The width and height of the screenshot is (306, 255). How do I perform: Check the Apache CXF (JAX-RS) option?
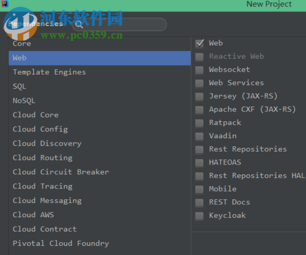pyautogui.click(x=200, y=109)
